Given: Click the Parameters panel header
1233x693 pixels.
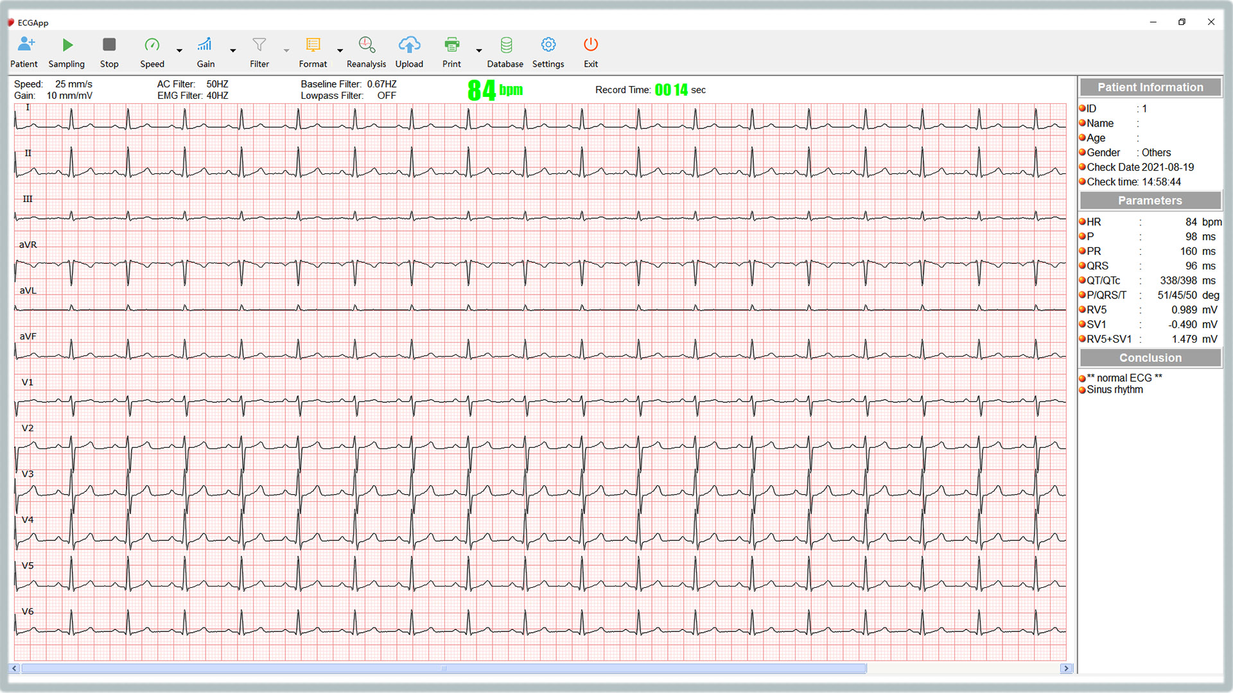Looking at the screenshot, I should click(x=1150, y=200).
